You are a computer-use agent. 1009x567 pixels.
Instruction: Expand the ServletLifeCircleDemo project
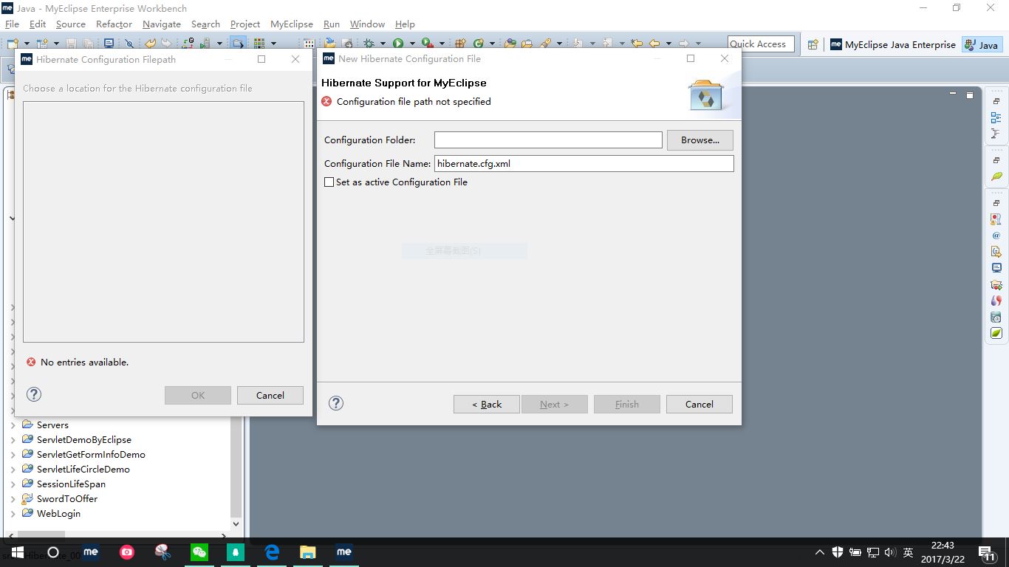13,470
